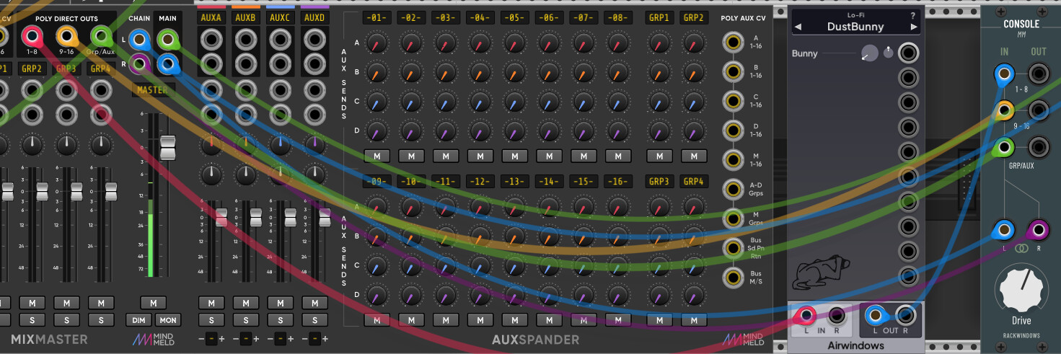The image size is (1061, 354).
Task: Toggle the MON button on MixMaster
Action: click(168, 320)
